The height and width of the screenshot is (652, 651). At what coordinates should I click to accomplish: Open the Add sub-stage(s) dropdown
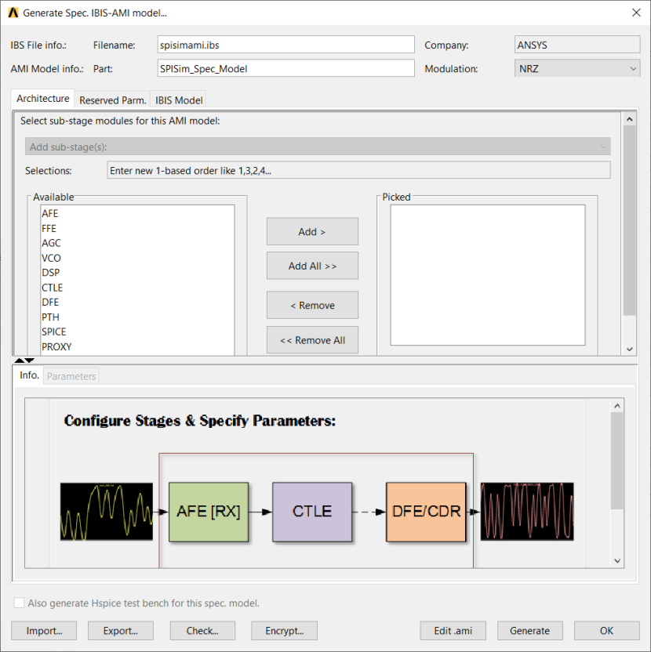coord(318,147)
